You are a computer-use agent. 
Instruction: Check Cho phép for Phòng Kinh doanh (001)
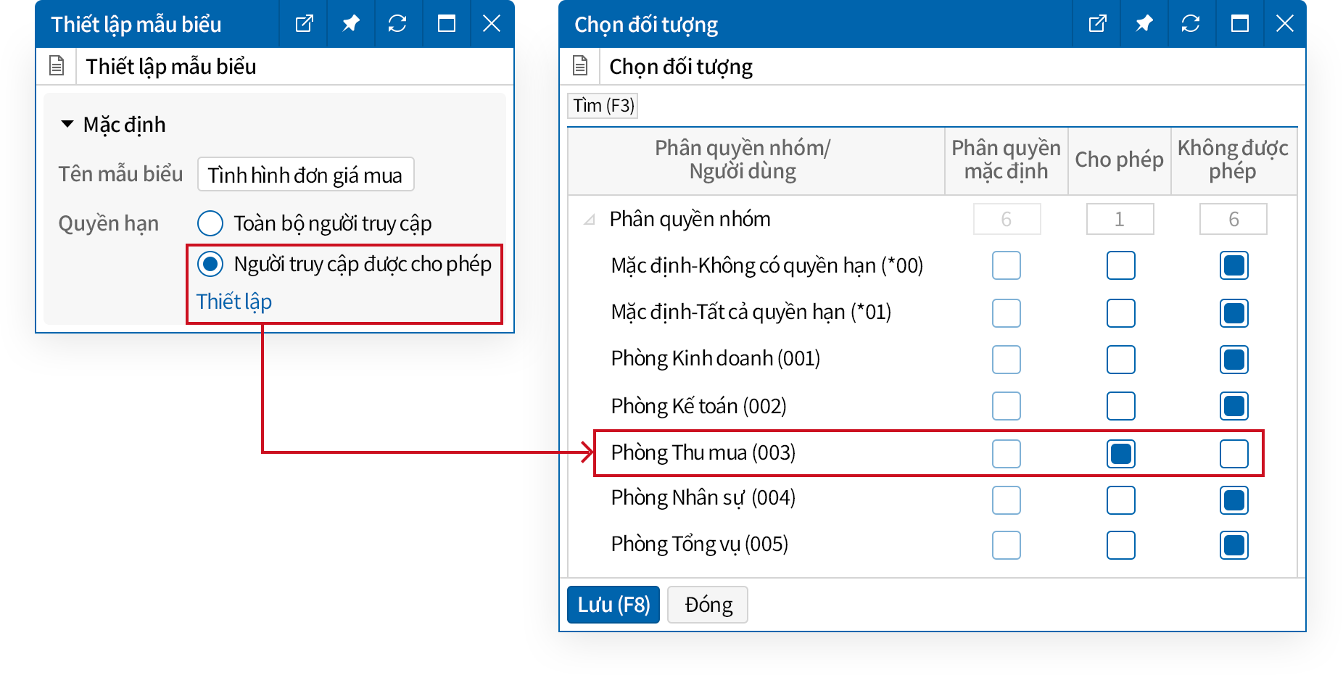point(1120,360)
